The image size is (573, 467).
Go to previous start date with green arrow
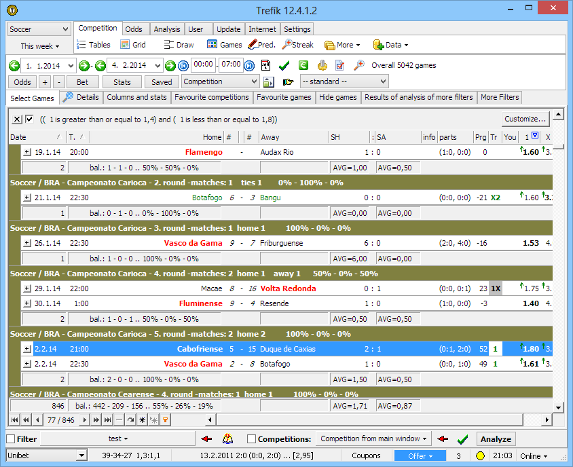[x=14, y=66]
